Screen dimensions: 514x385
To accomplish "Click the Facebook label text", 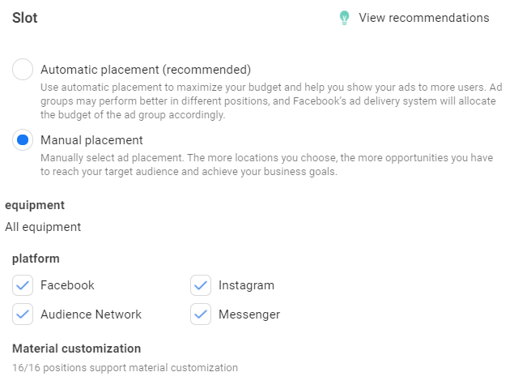I will click(67, 285).
